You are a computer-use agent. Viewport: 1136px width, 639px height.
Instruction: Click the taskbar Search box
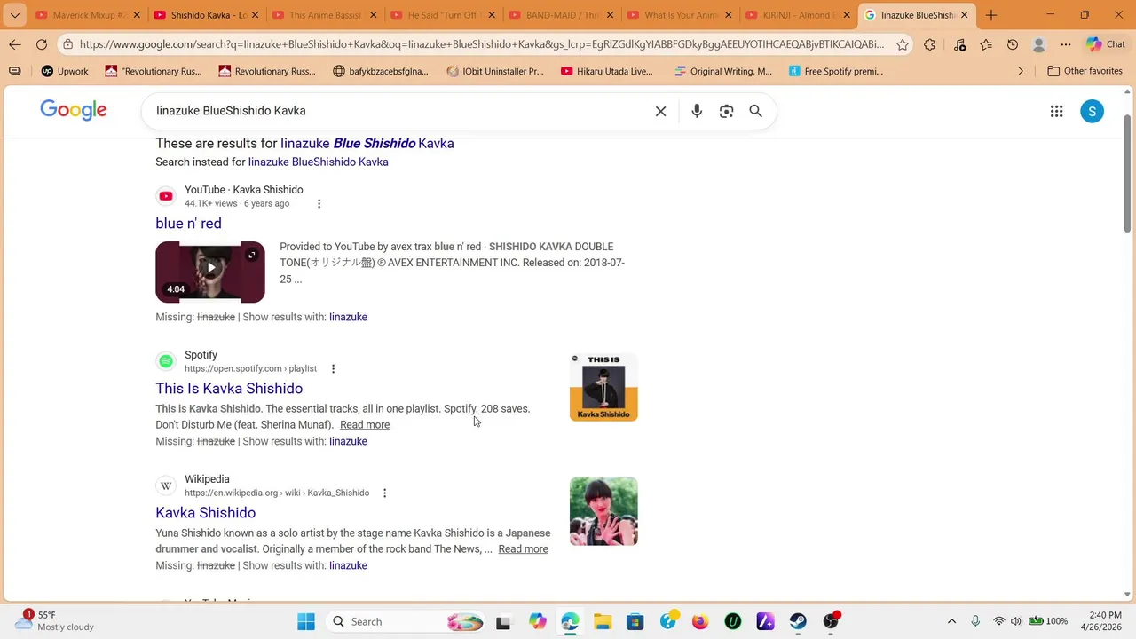click(x=406, y=622)
